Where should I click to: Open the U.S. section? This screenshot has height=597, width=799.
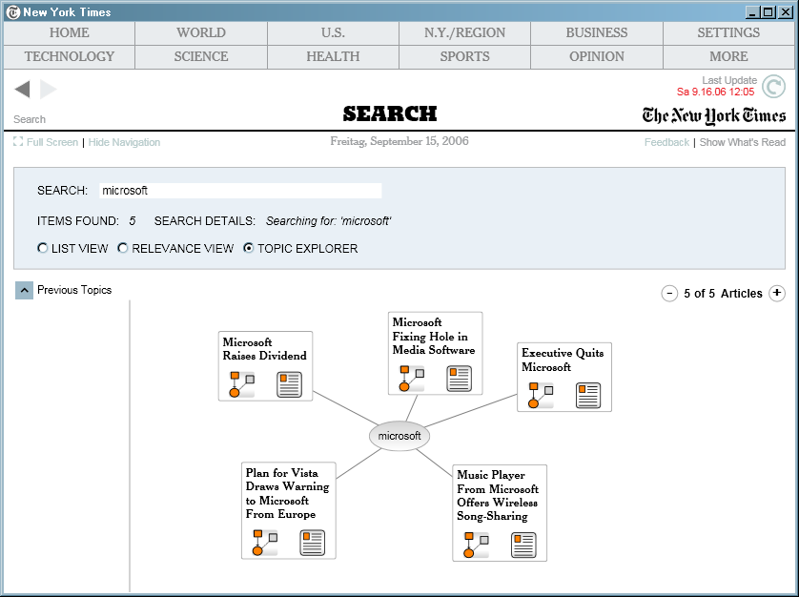334,33
